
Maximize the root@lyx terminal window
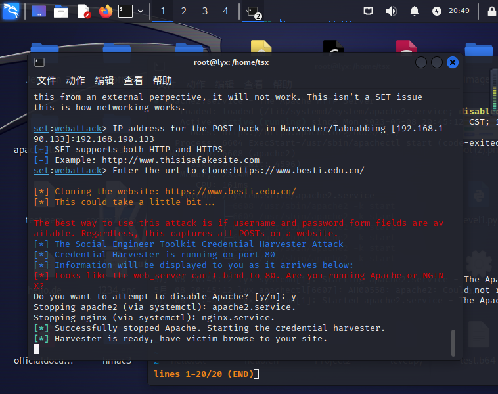pyautogui.click(x=437, y=62)
